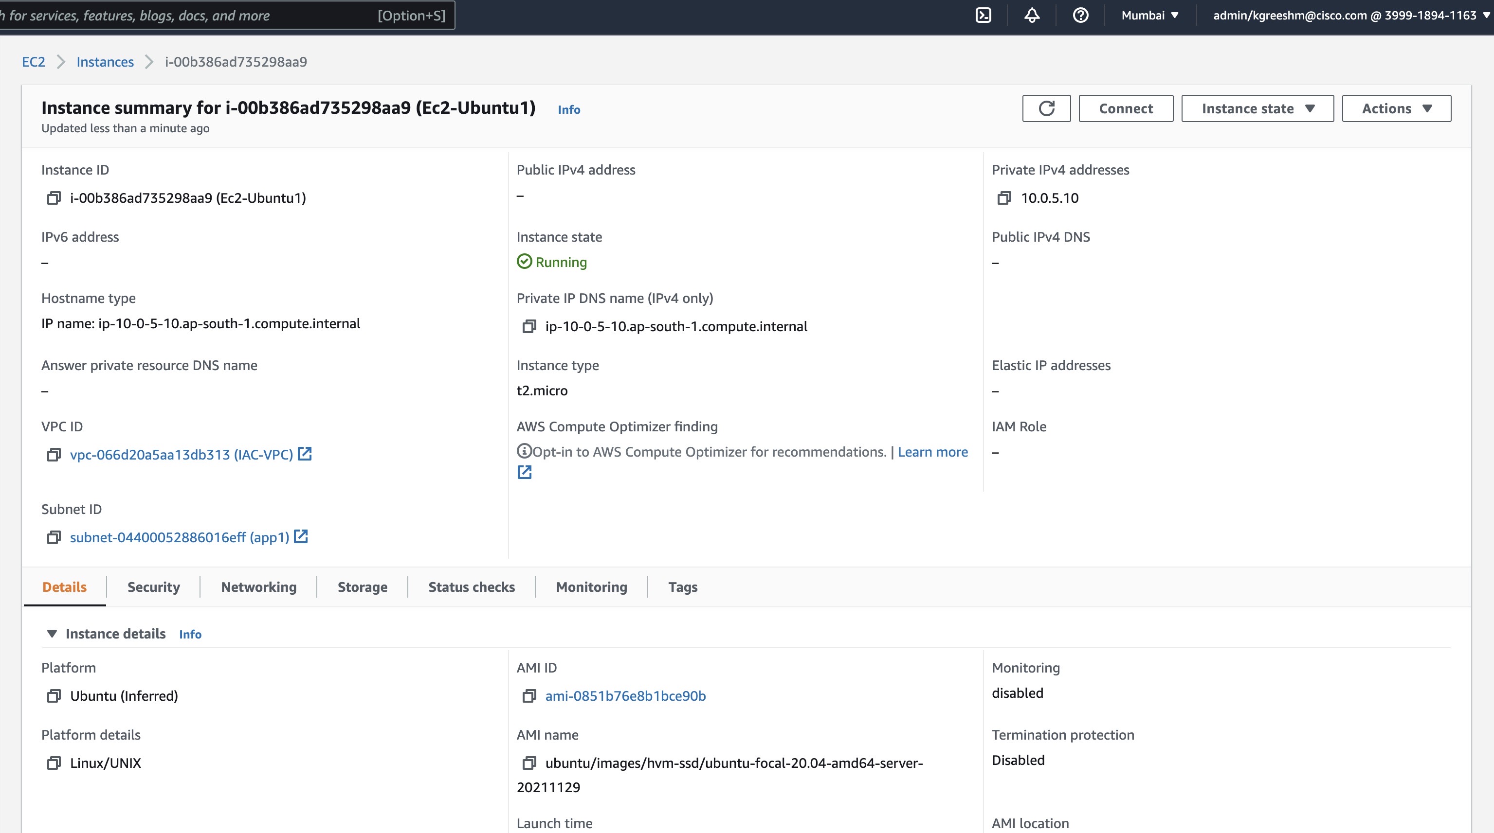Viewport: 1494px width, 833px height.
Task: Click the Learn more link
Action: coord(932,452)
